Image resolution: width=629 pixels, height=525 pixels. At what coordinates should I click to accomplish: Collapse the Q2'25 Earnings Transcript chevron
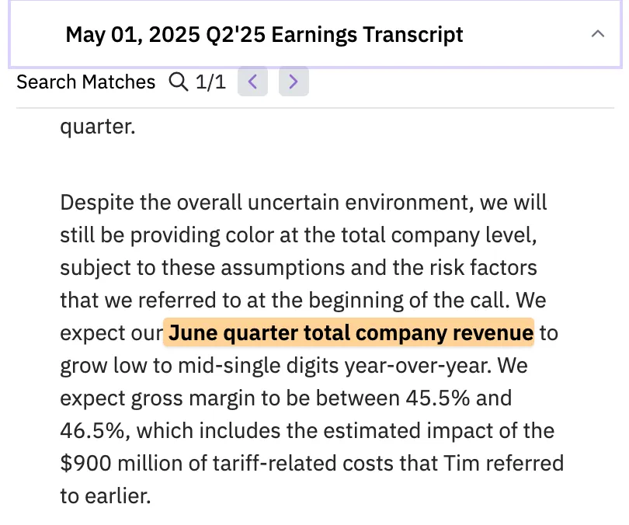coord(597,34)
